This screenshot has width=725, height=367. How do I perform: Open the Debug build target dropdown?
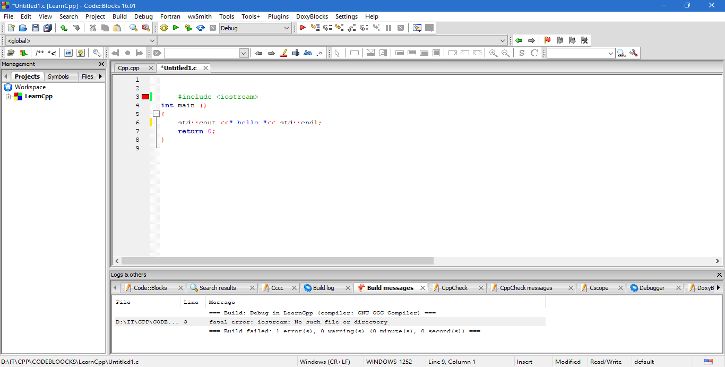tap(287, 28)
